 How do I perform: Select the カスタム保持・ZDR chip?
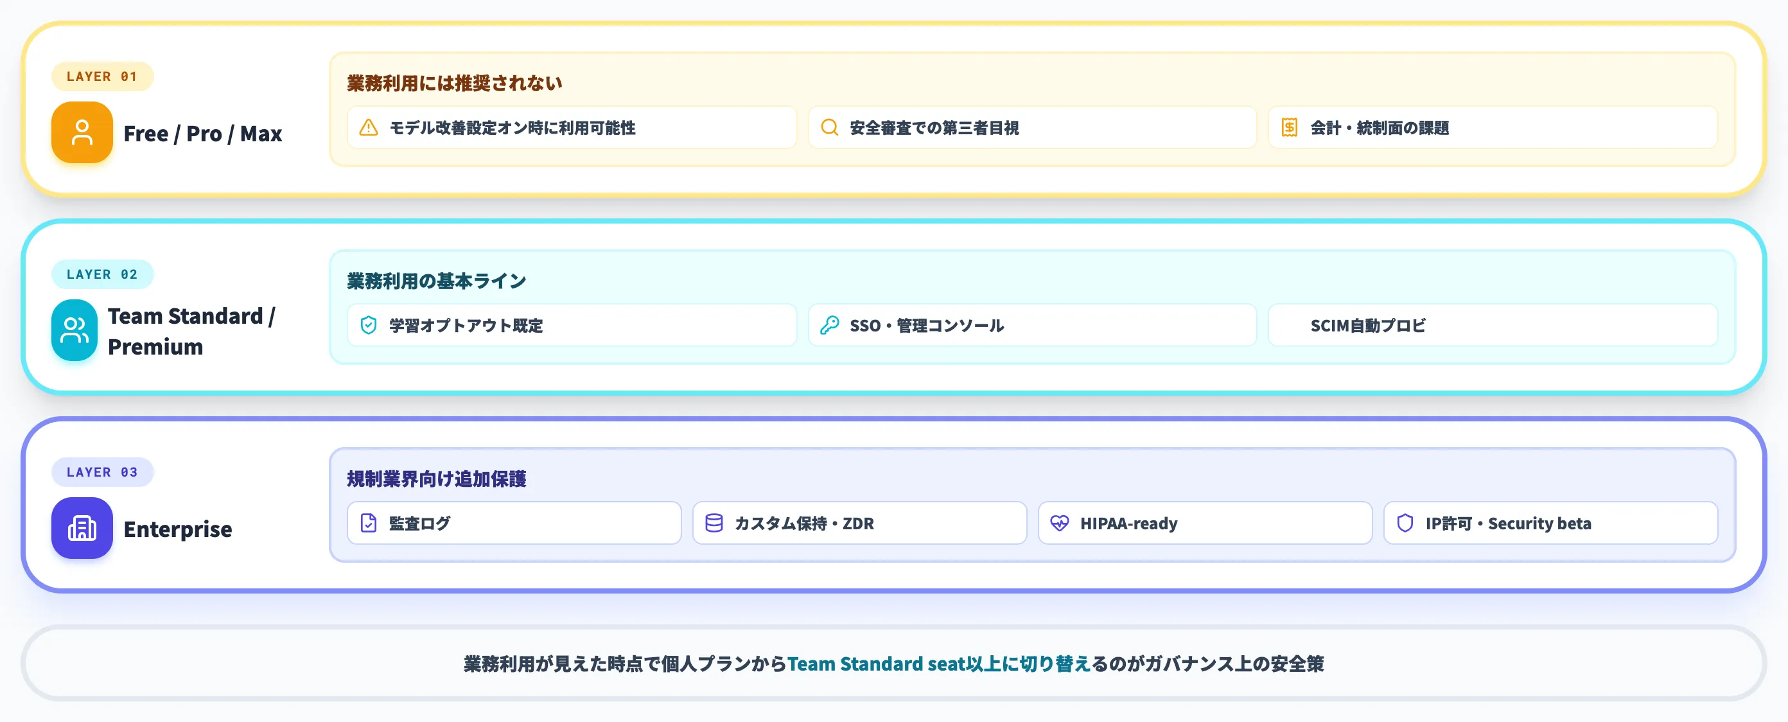click(x=859, y=523)
